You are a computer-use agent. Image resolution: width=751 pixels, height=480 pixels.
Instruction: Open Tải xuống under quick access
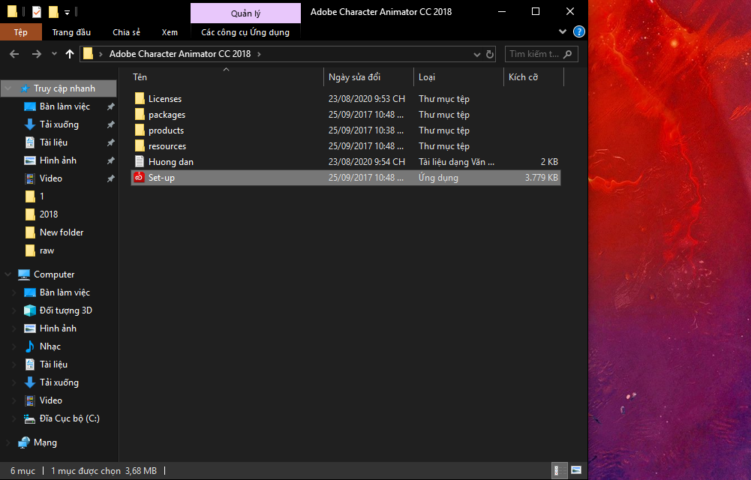tap(59, 124)
